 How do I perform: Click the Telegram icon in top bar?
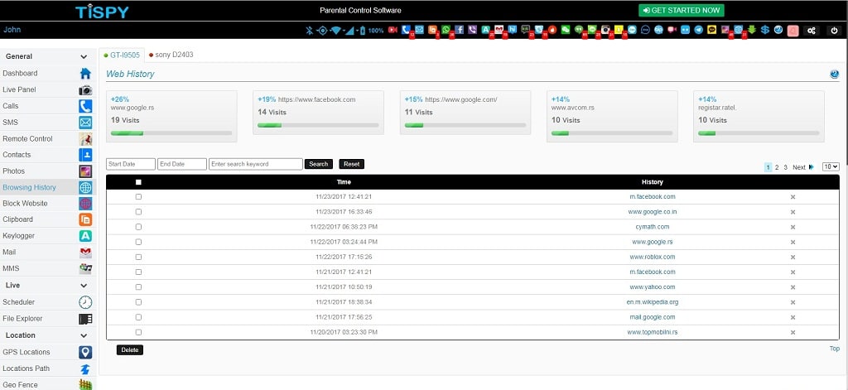[699, 30]
